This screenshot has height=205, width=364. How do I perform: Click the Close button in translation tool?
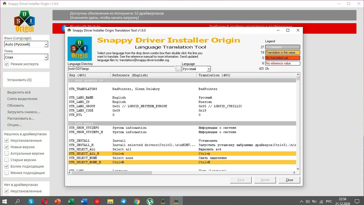pos(289,180)
